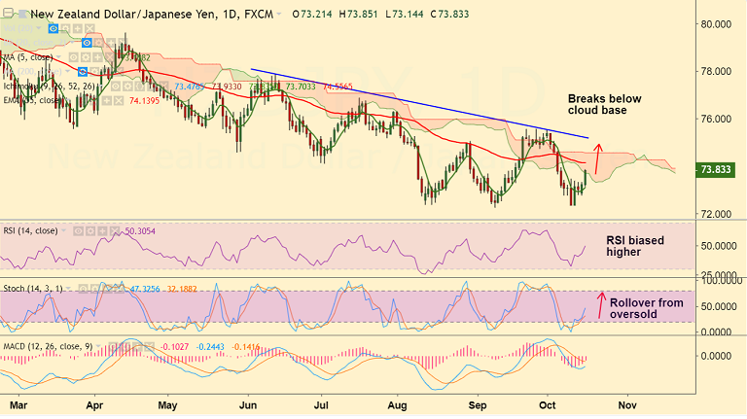Click the 78.000 level on the price axis

coord(716,71)
